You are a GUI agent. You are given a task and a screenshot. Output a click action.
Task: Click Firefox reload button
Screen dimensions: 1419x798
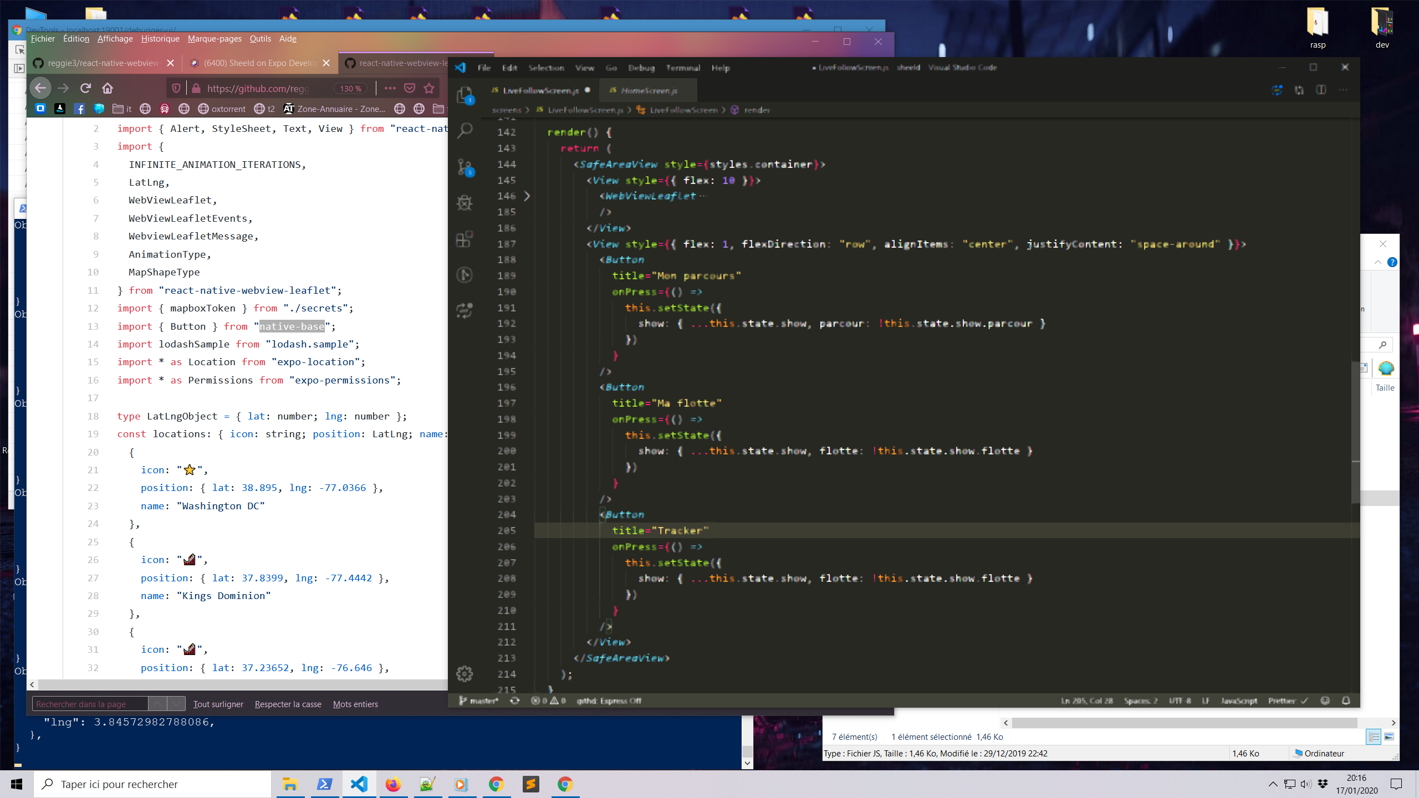coord(85,88)
